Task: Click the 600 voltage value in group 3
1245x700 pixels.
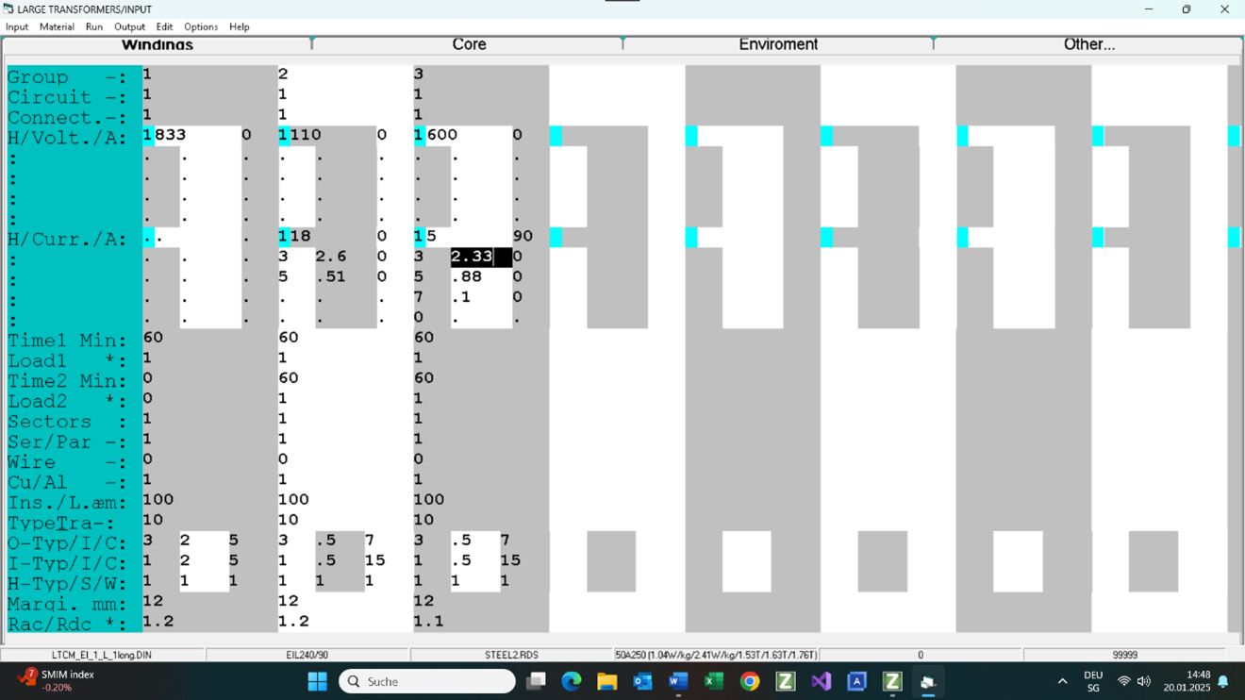Action: [442, 135]
